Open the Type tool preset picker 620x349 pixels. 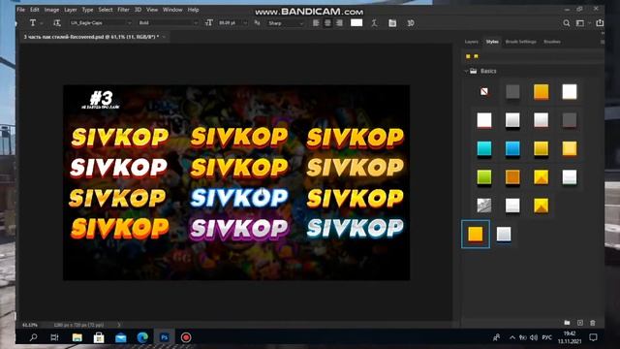click(36, 23)
